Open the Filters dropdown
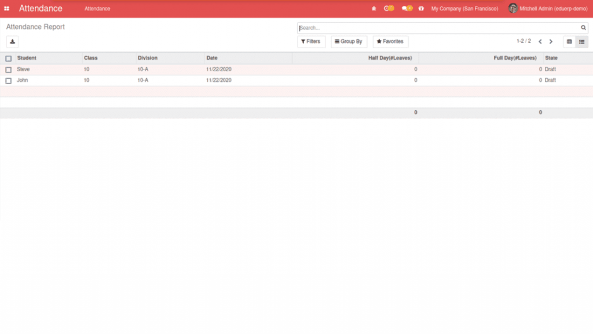 [x=311, y=42]
